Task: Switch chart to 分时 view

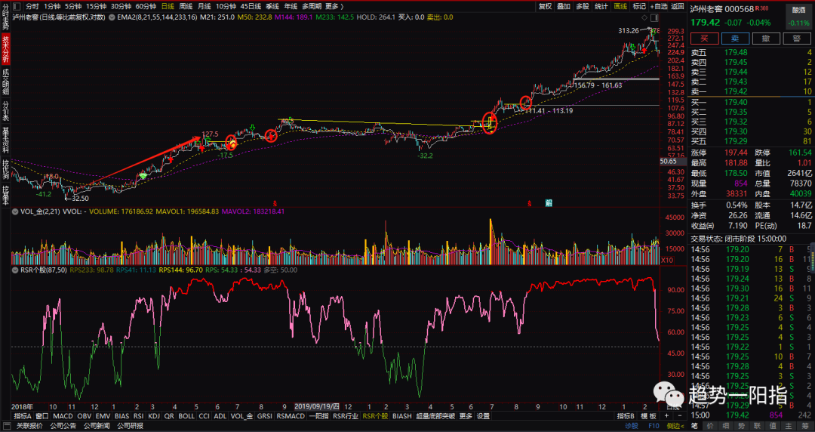Action: (x=32, y=6)
